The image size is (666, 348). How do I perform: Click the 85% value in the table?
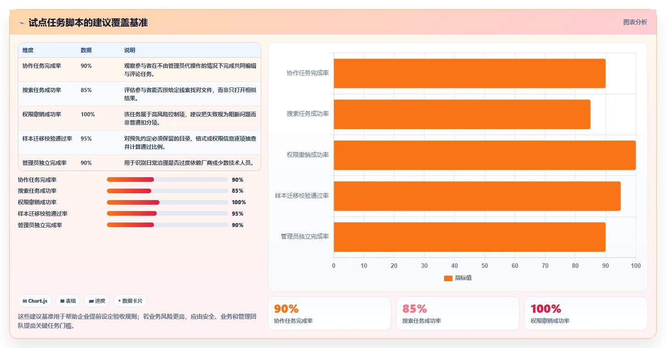86,90
